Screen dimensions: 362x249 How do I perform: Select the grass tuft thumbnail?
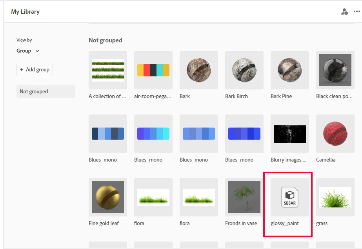coord(335,197)
